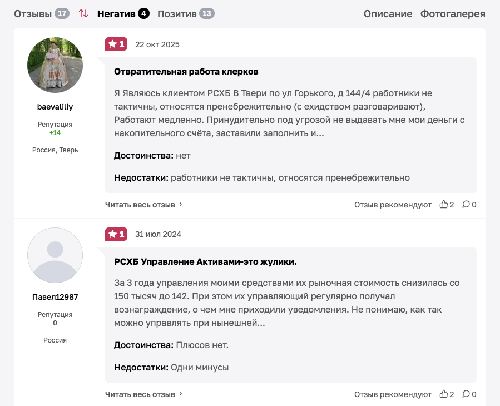Click the Отзыв рекомендуют label on first review
Screen dimensions: 500x406
point(393,204)
